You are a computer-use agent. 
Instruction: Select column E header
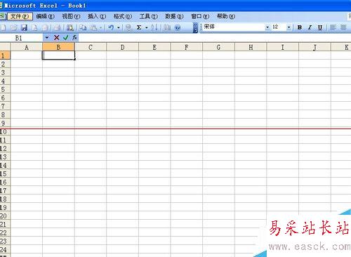tap(154, 47)
